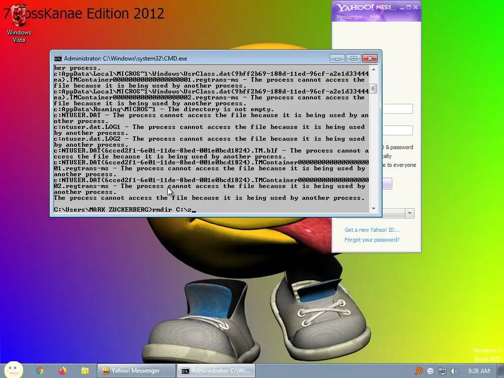Minimize the CMD window

[x=337, y=59]
